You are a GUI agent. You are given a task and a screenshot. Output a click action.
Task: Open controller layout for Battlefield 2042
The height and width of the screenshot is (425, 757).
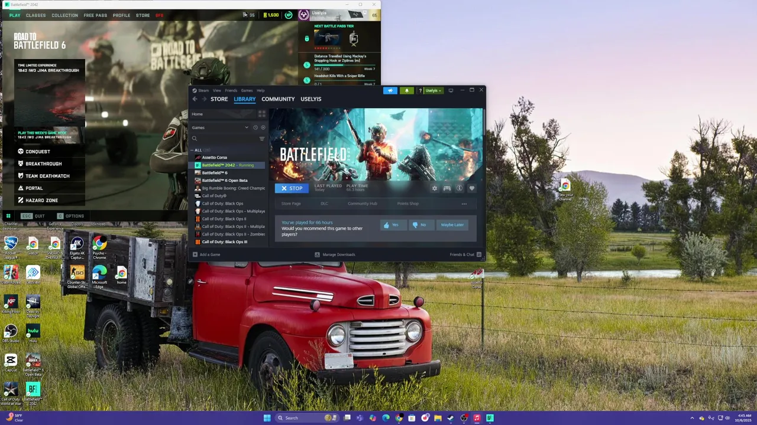[x=447, y=188]
